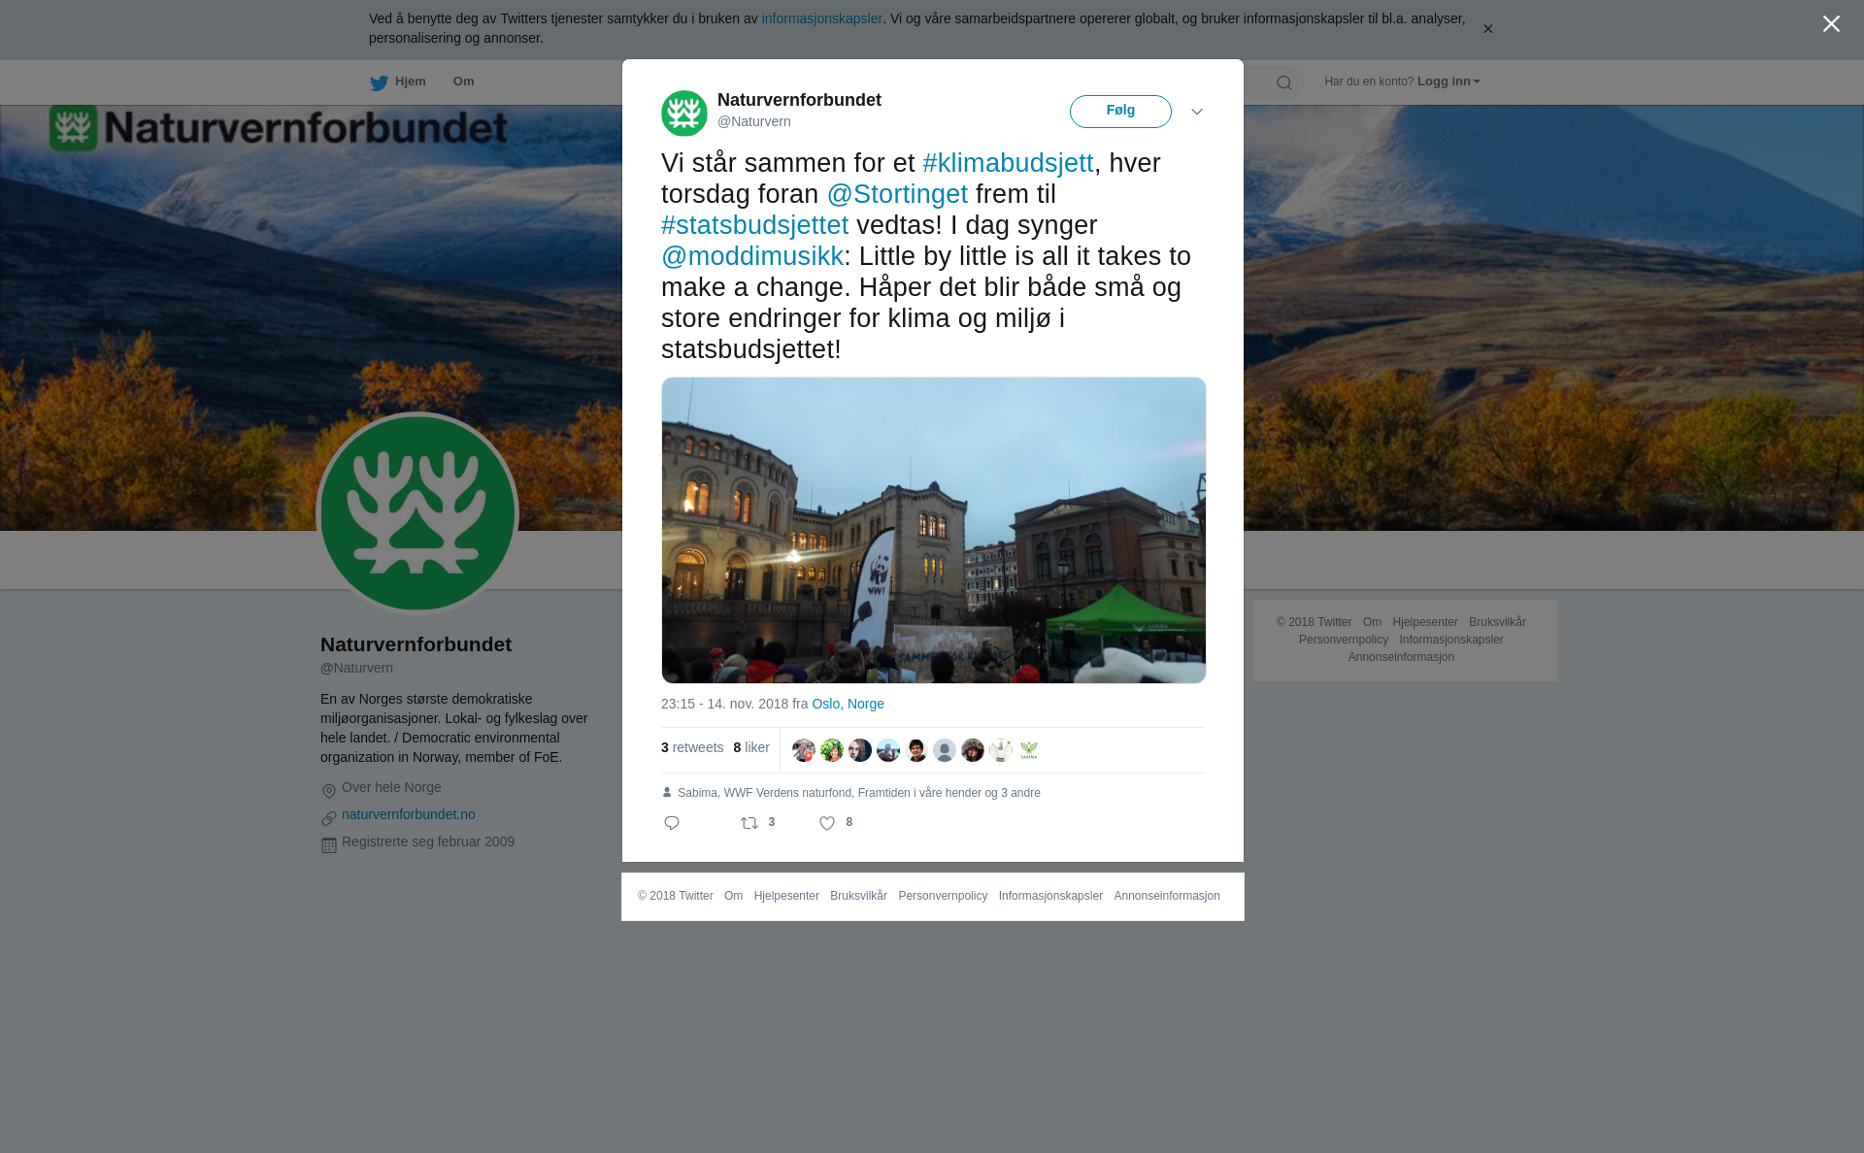
Task: Open Naturvernforbundet avatar in tweet header
Action: [684, 114]
